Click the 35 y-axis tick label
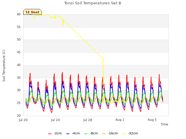The image size is (186, 139). click(19, 78)
